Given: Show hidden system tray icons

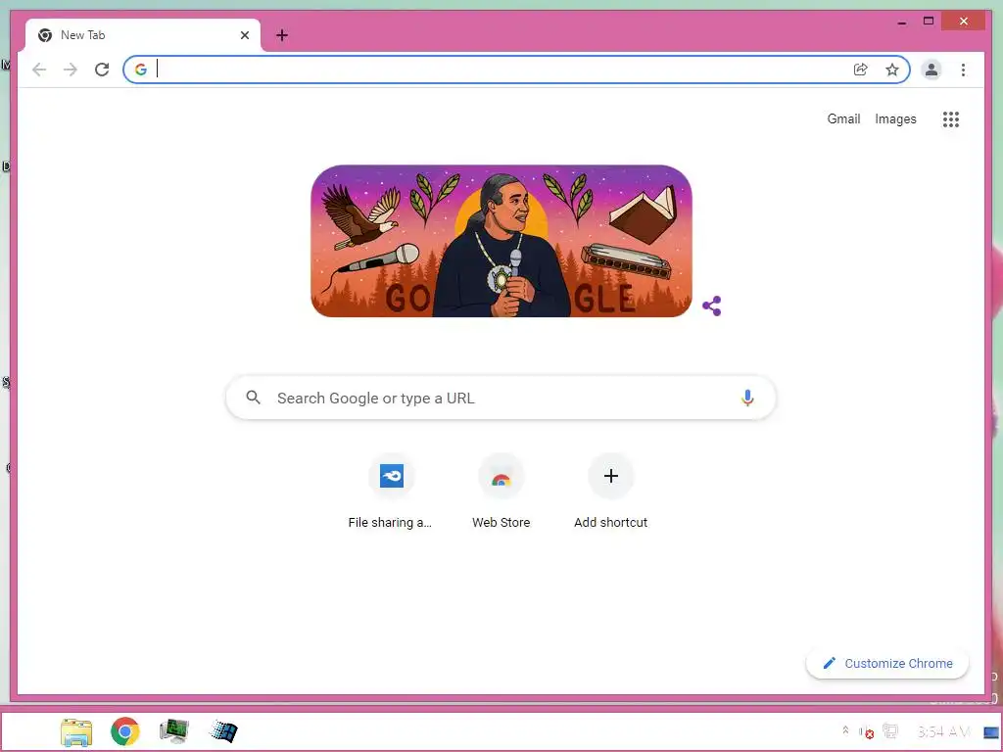Looking at the screenshot, I should (x=845, y=730).
